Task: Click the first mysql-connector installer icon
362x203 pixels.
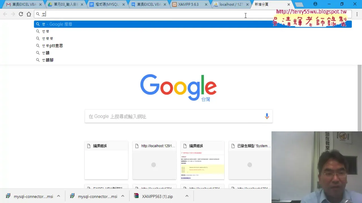Action: point(8,196)
